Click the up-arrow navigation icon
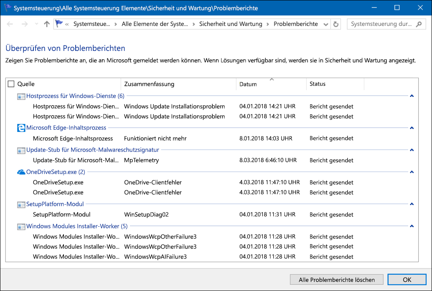Screen dimensions: 432x291 pos(47,24)
